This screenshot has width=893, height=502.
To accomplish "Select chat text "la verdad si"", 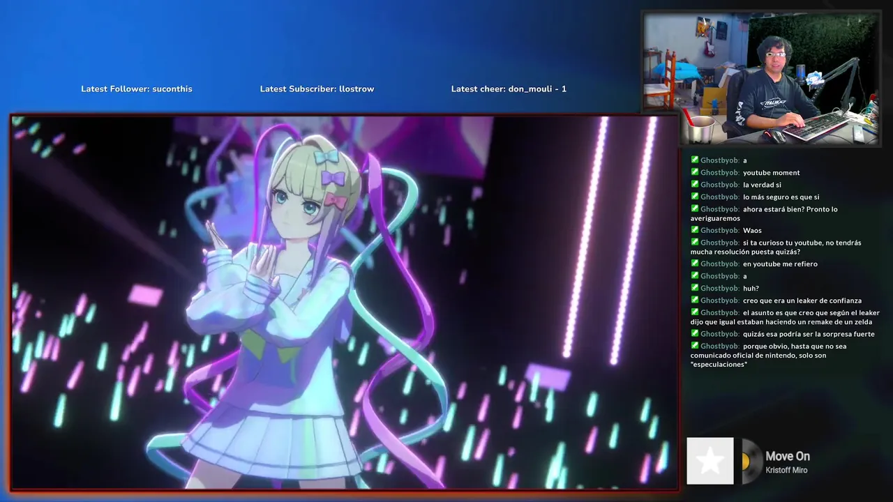I will click(762, 185).
